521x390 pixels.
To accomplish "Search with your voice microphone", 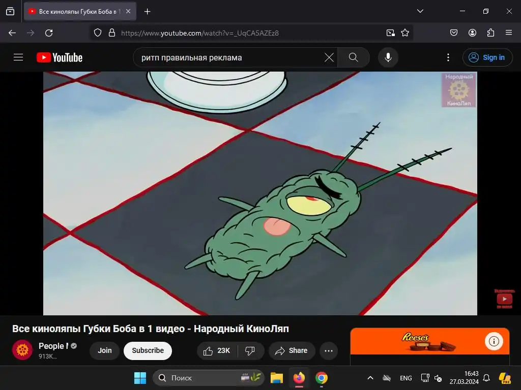I will point(388,57).
